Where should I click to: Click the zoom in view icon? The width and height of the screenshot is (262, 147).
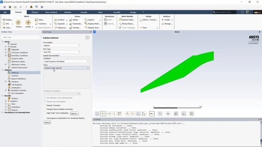127,114
